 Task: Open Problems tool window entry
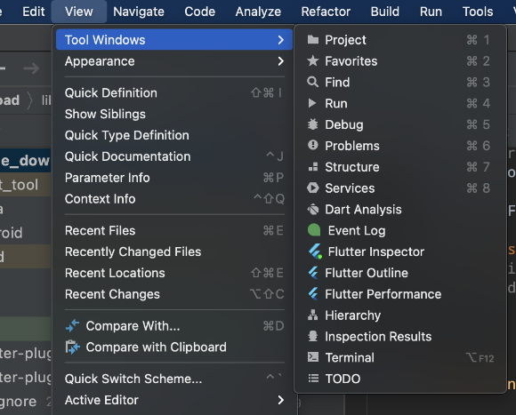(399, 146)
